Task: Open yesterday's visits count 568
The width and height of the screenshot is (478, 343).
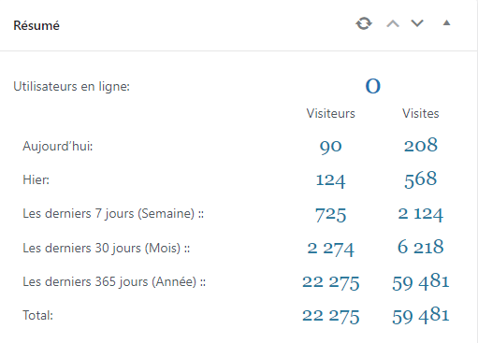Action: point(421,179)
